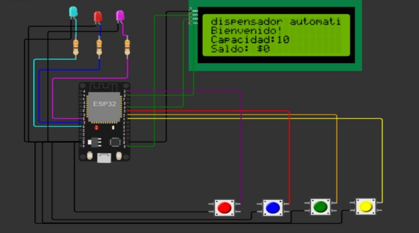Click the ESP32 board's USB port
The width and height of the screenshot is (419, 233).
[104, 158]
